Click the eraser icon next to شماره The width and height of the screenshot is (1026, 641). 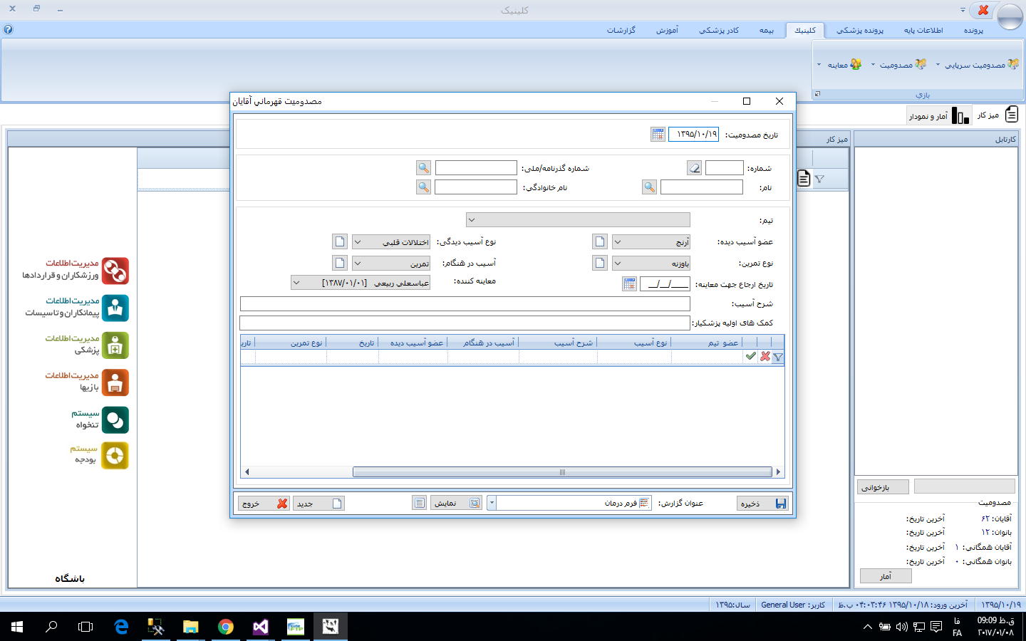tap(694, 168)
